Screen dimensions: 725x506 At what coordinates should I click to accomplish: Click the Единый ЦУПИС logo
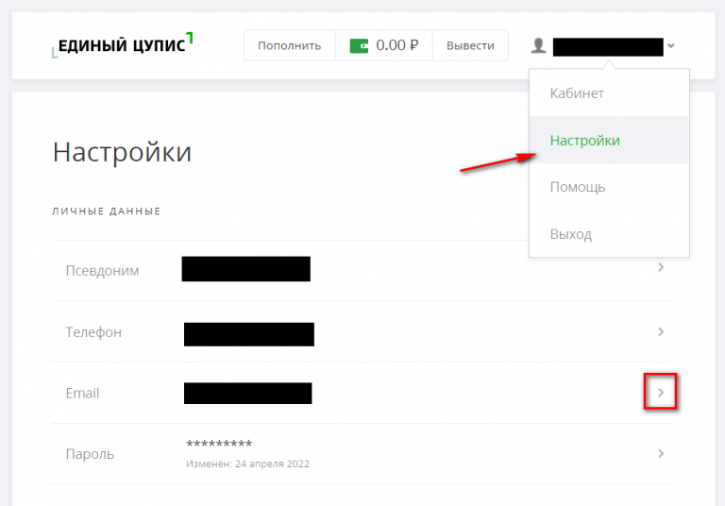[123, 45]
